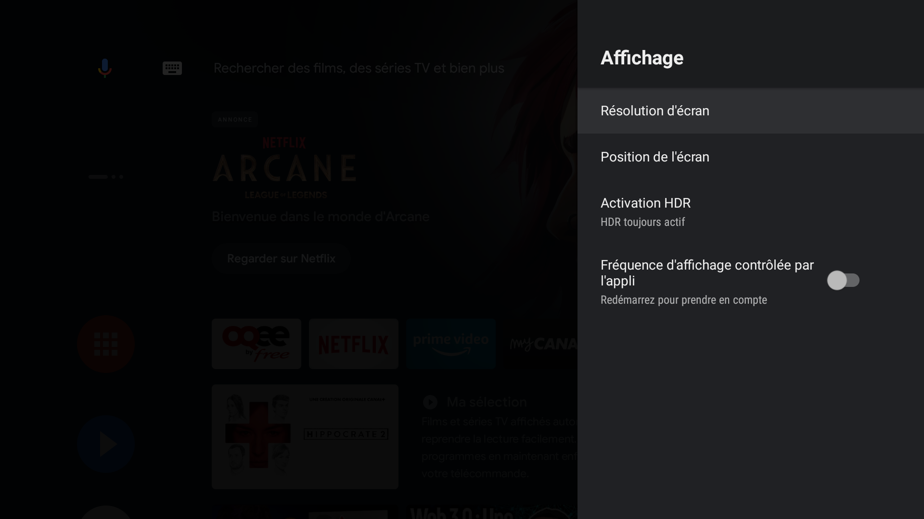The width and height of the screenshot is (924, 519).
Task: Open Résolution d'écran setting
Action: 751,111
